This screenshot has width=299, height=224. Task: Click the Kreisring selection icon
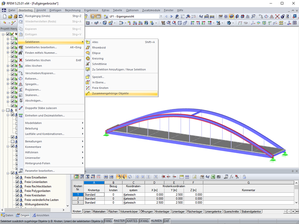[88, 59]
